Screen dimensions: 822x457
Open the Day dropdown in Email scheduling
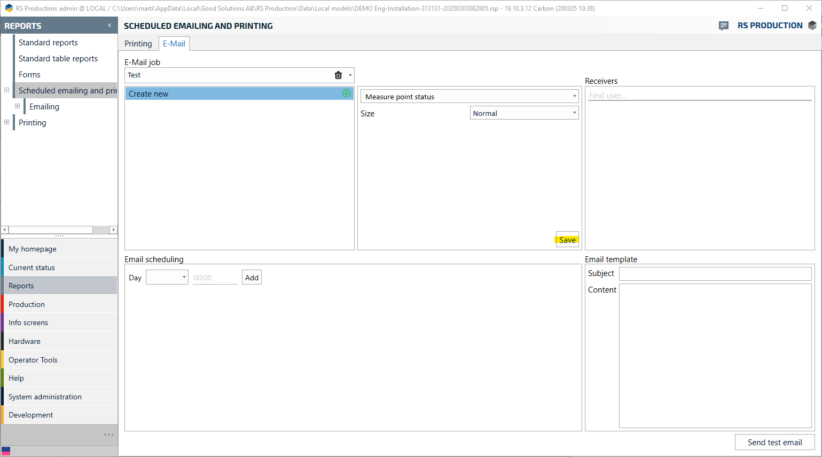click(x=184, y=277)
